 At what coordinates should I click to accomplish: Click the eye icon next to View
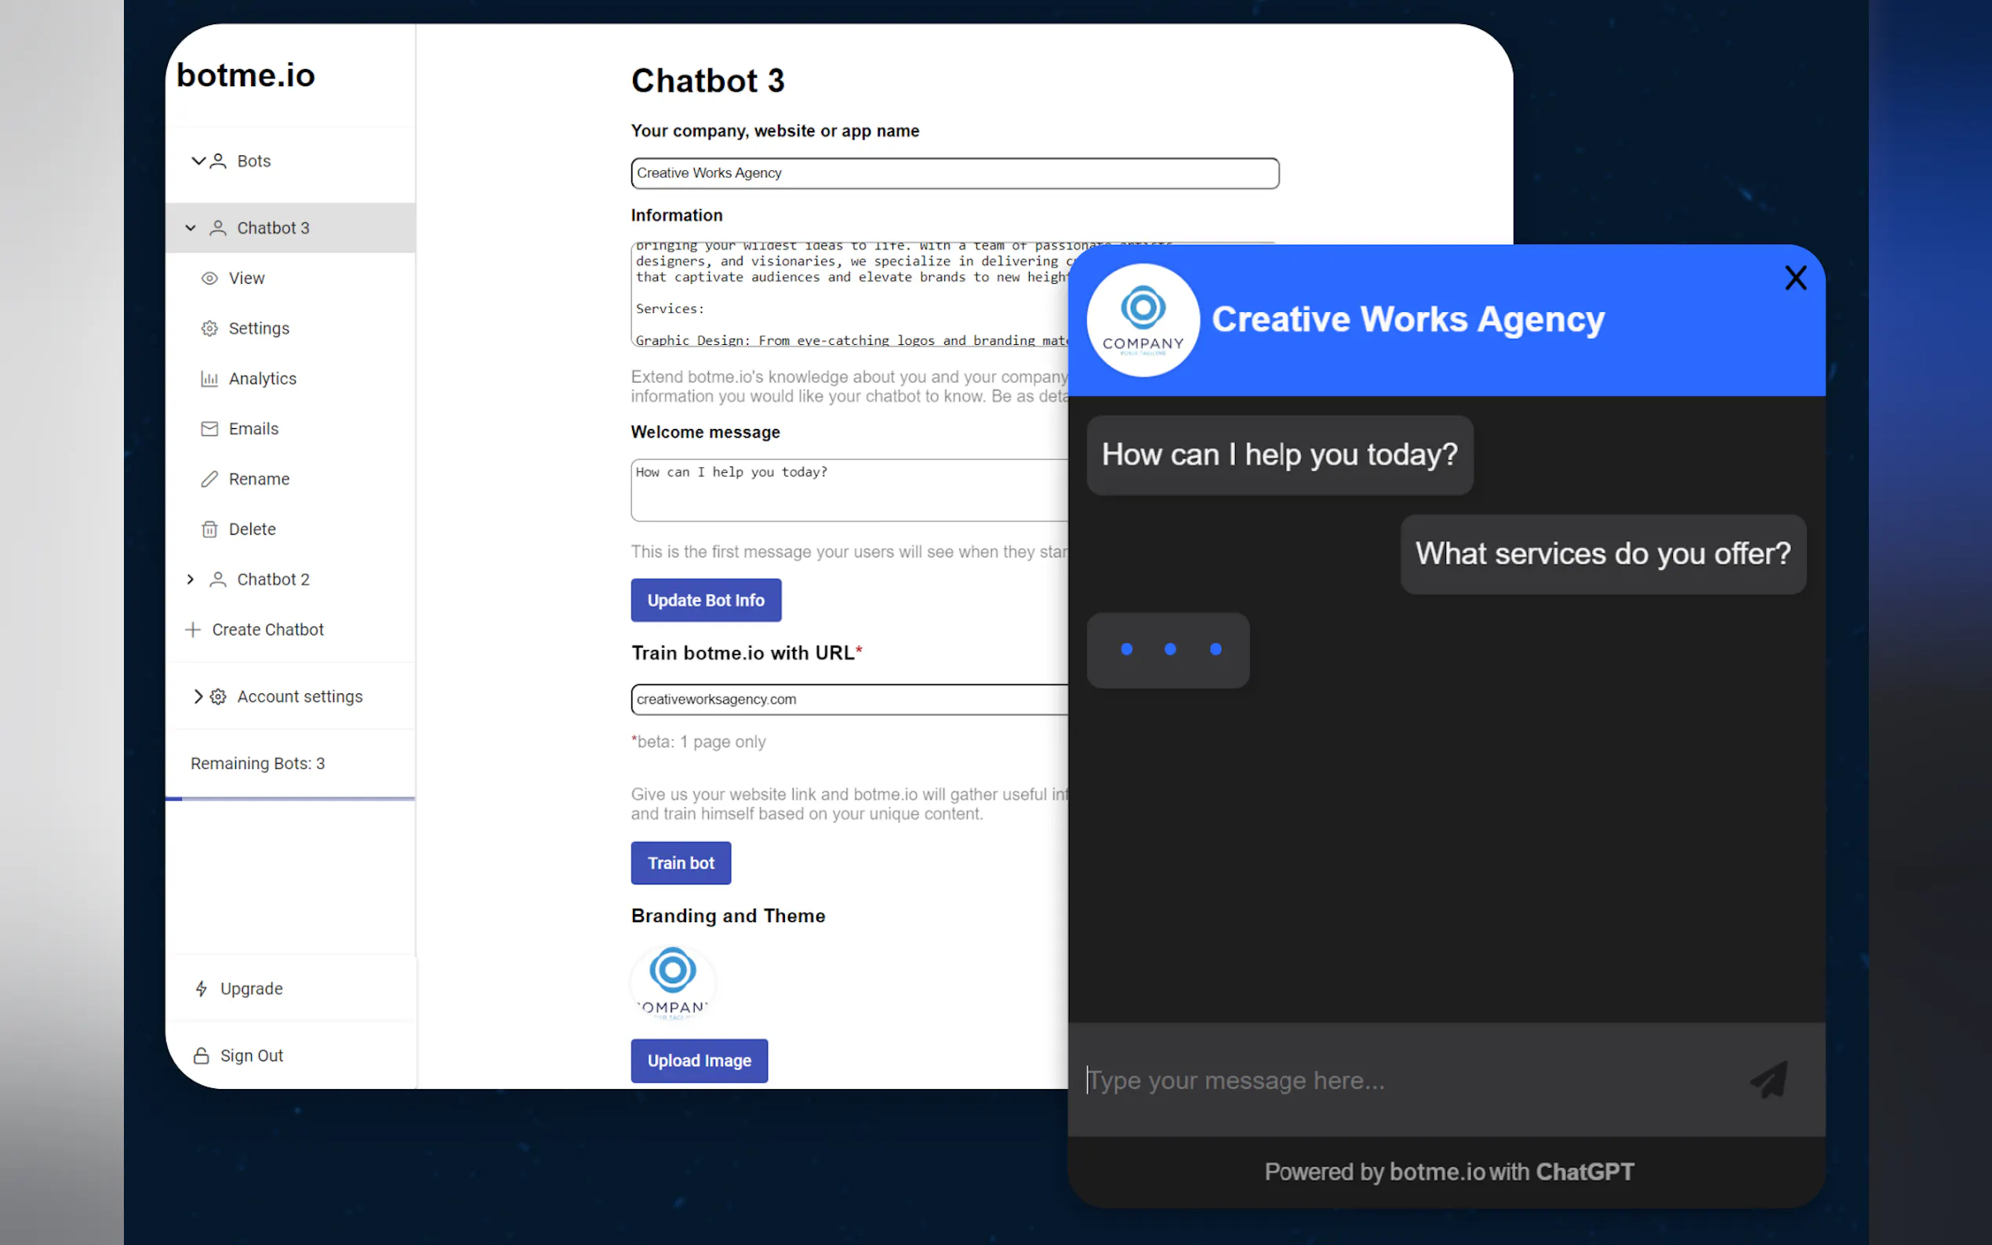(x=209, y=278)
